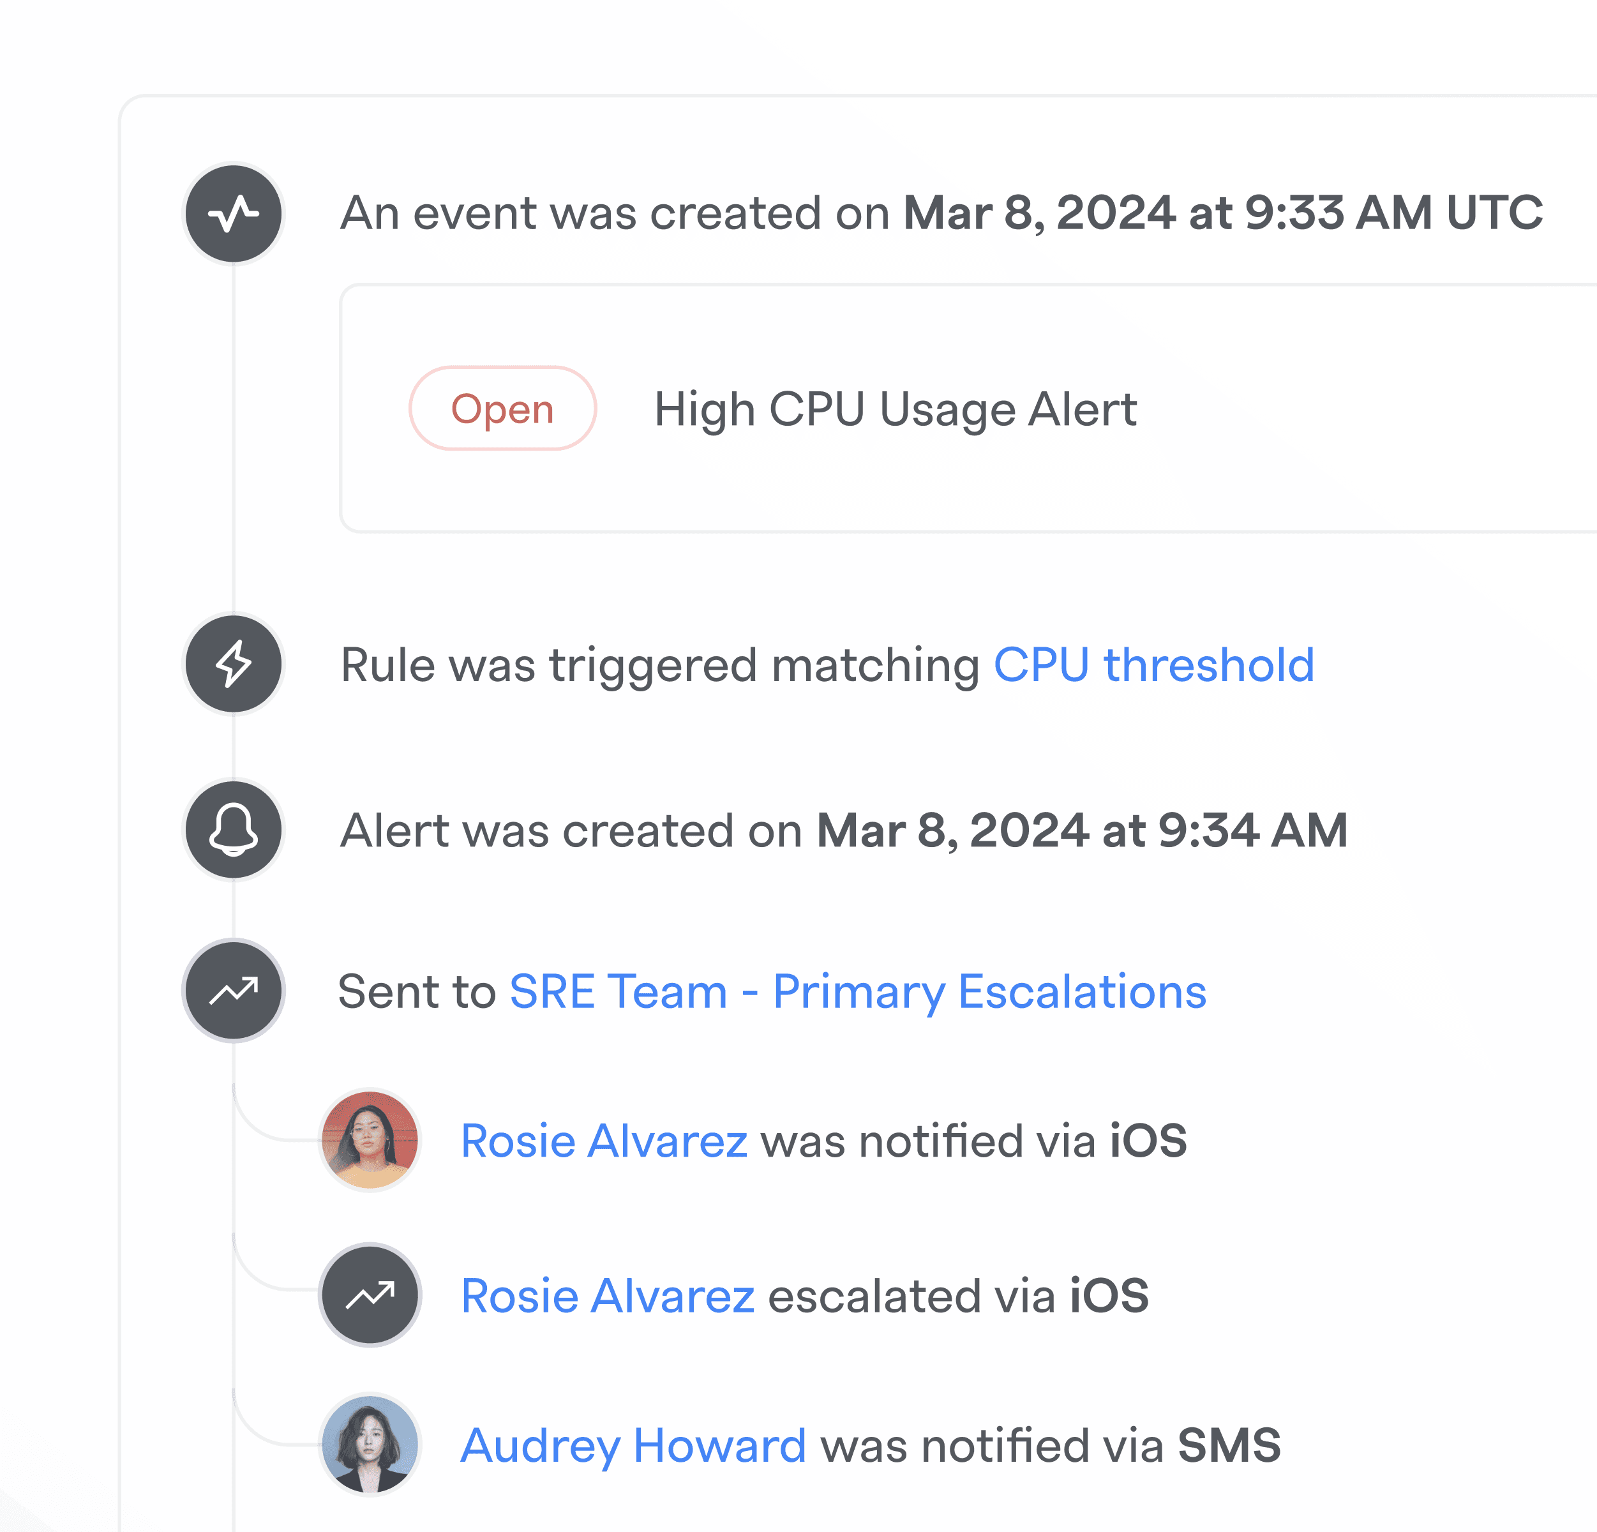Open the CPU threshold rule link
This screenshot has width=1597, height=1532.
pos(1153,665)
